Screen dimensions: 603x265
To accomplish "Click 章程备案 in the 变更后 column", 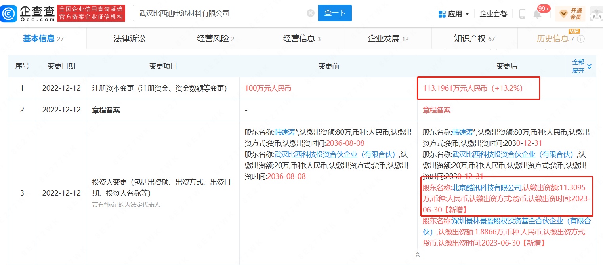I will point(437,110).
